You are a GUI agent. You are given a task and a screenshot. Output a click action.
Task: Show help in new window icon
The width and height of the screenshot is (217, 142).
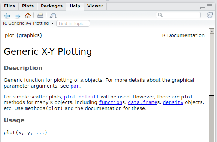[53, 16]
